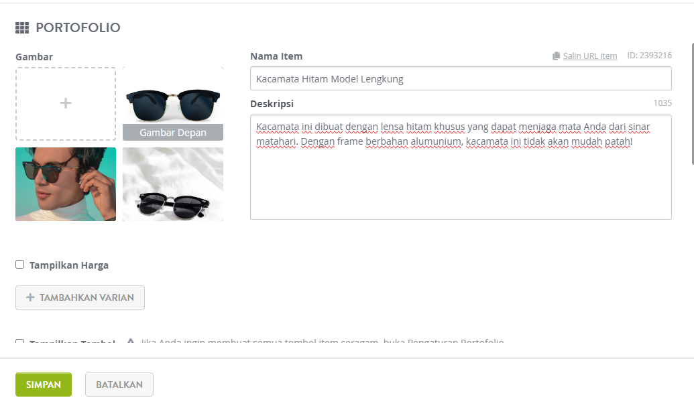
Task: Open the Salin URL item link
Action: tap(589, 56)
